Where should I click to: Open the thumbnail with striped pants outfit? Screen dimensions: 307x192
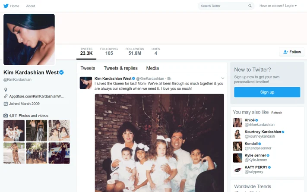[37, 131]
